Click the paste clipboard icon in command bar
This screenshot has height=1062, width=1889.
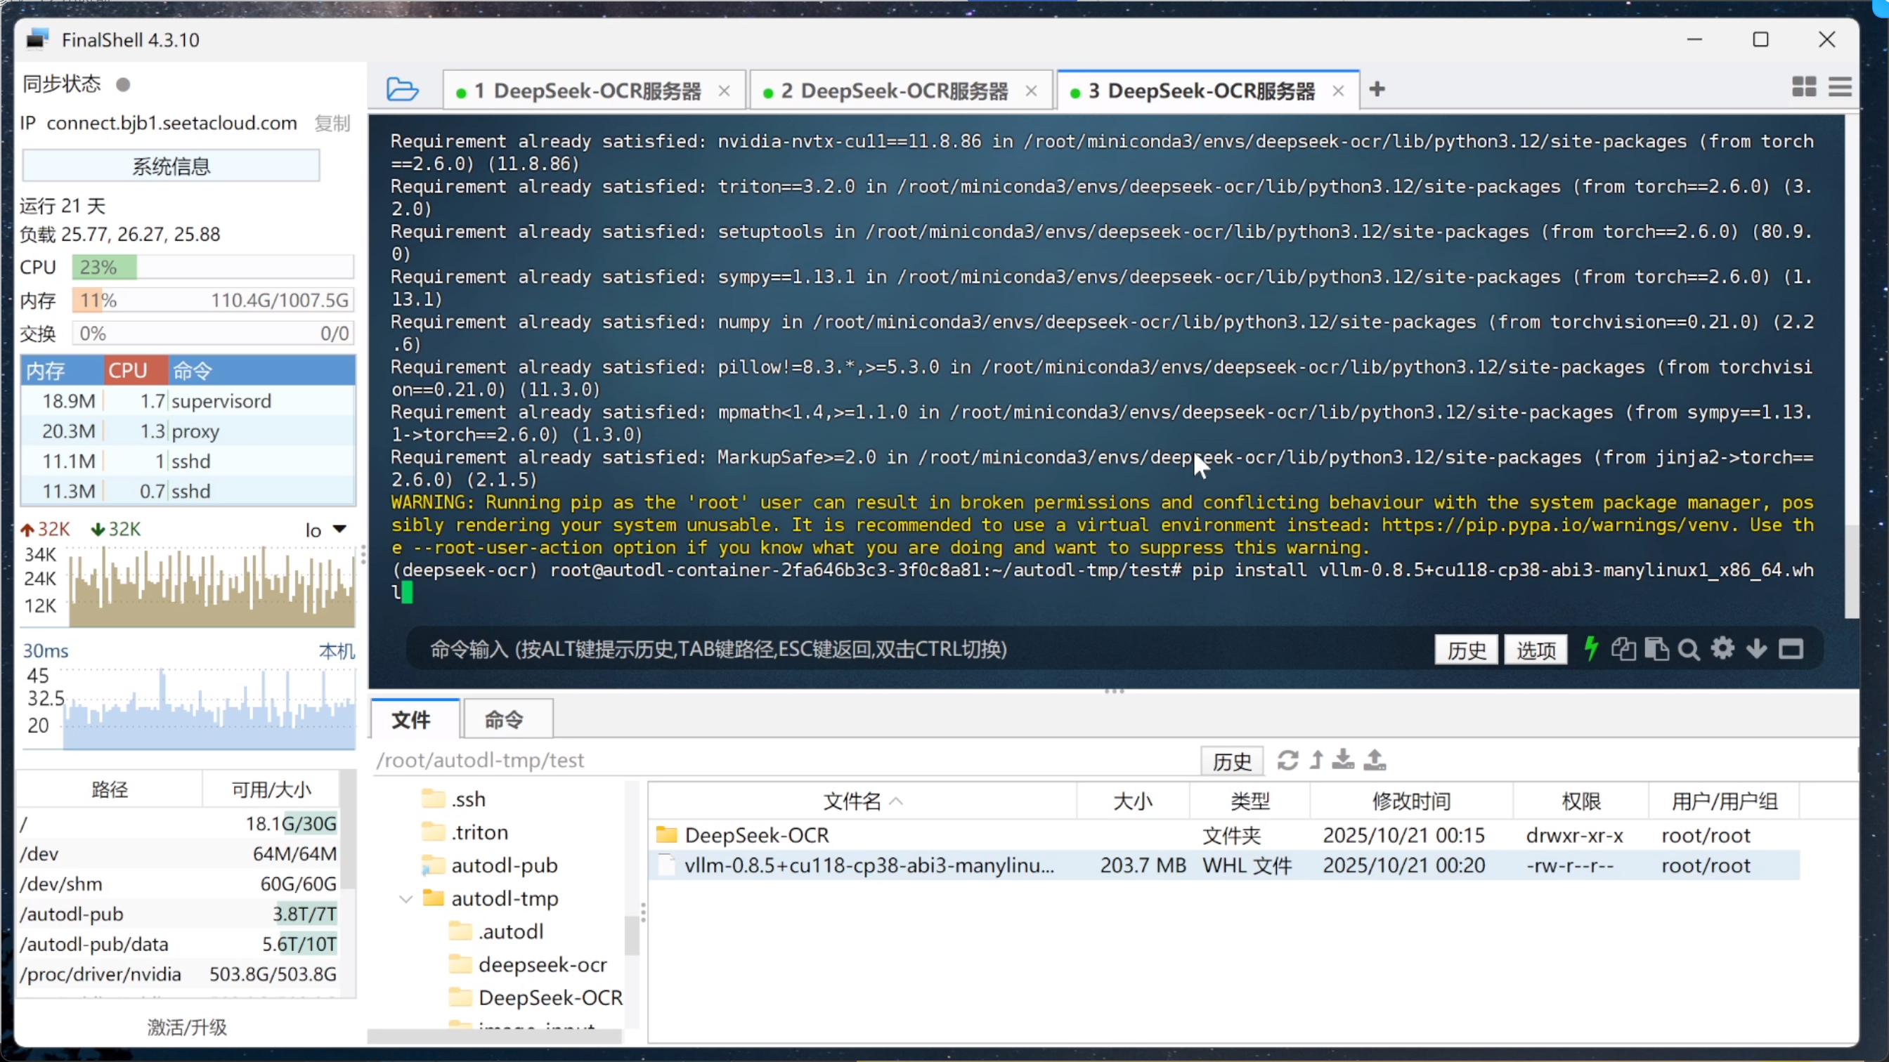(1656, 650)
